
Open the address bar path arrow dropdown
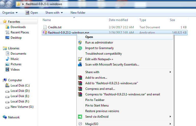point(23,4)
